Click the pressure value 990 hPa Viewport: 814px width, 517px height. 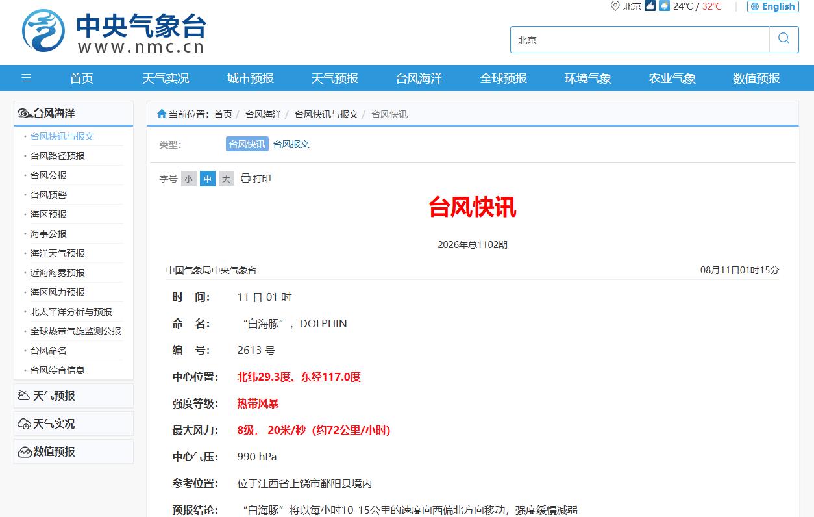tap(257, 457)
